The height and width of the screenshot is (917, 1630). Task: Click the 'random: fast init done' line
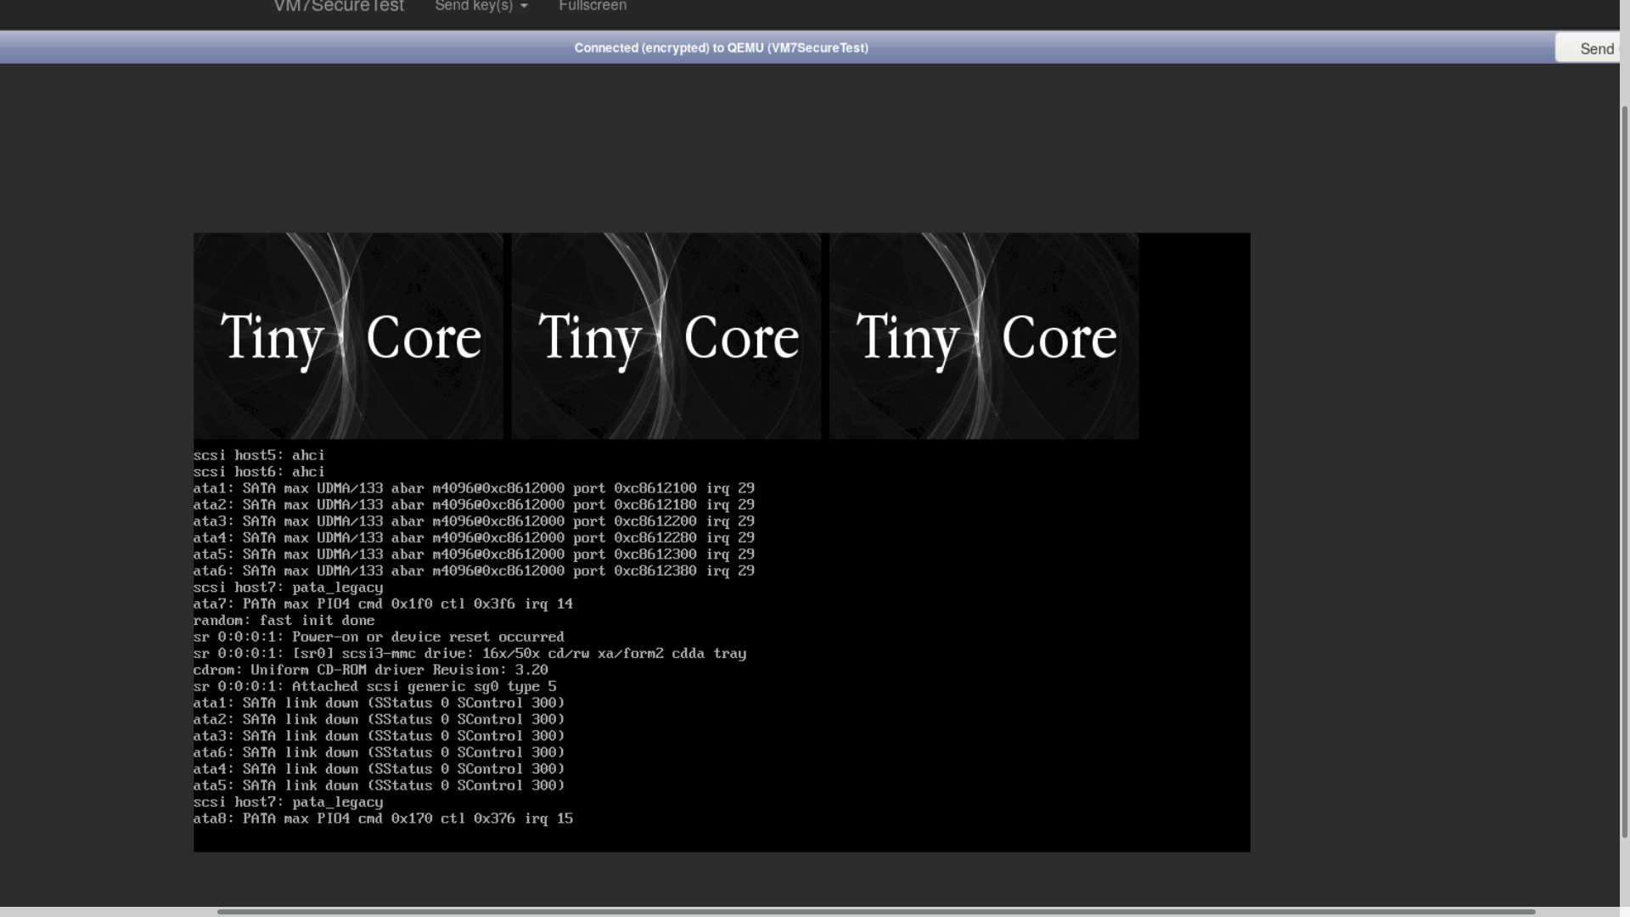[x=284, y=621]
